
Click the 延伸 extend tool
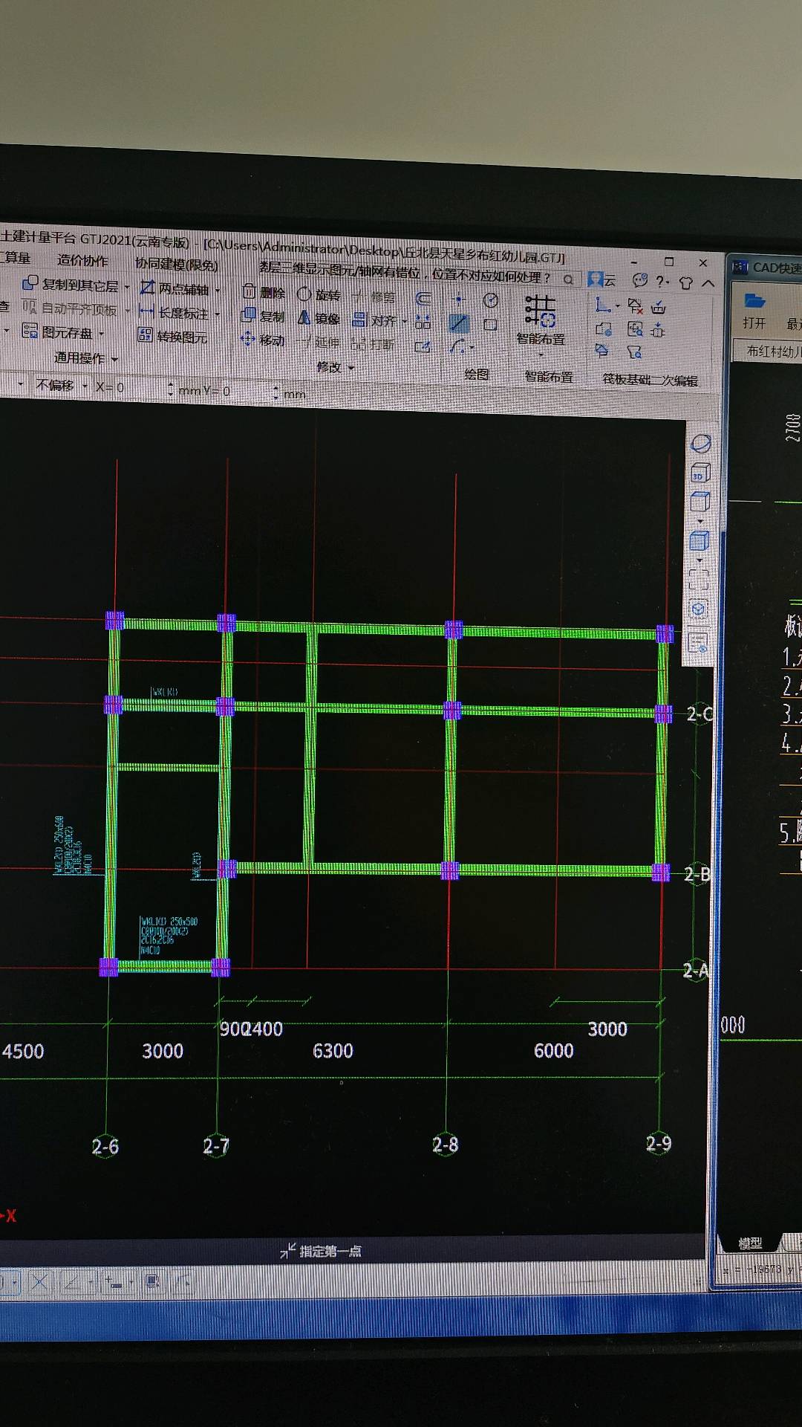pyautogui.click(x=319, y=342)
